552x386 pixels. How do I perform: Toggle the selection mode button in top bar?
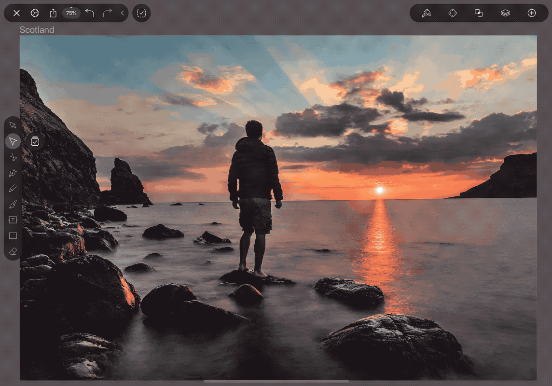[141, 13]
